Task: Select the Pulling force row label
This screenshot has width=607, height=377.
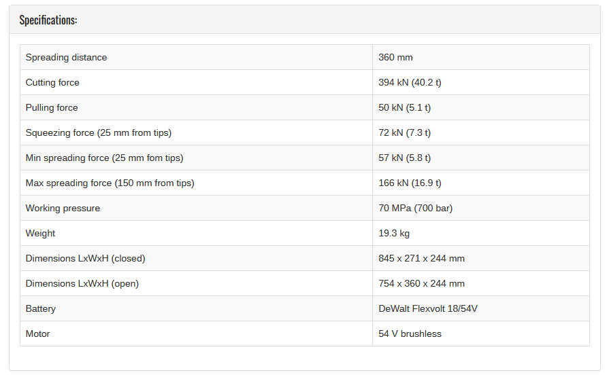Action: (x=52, y=107)
